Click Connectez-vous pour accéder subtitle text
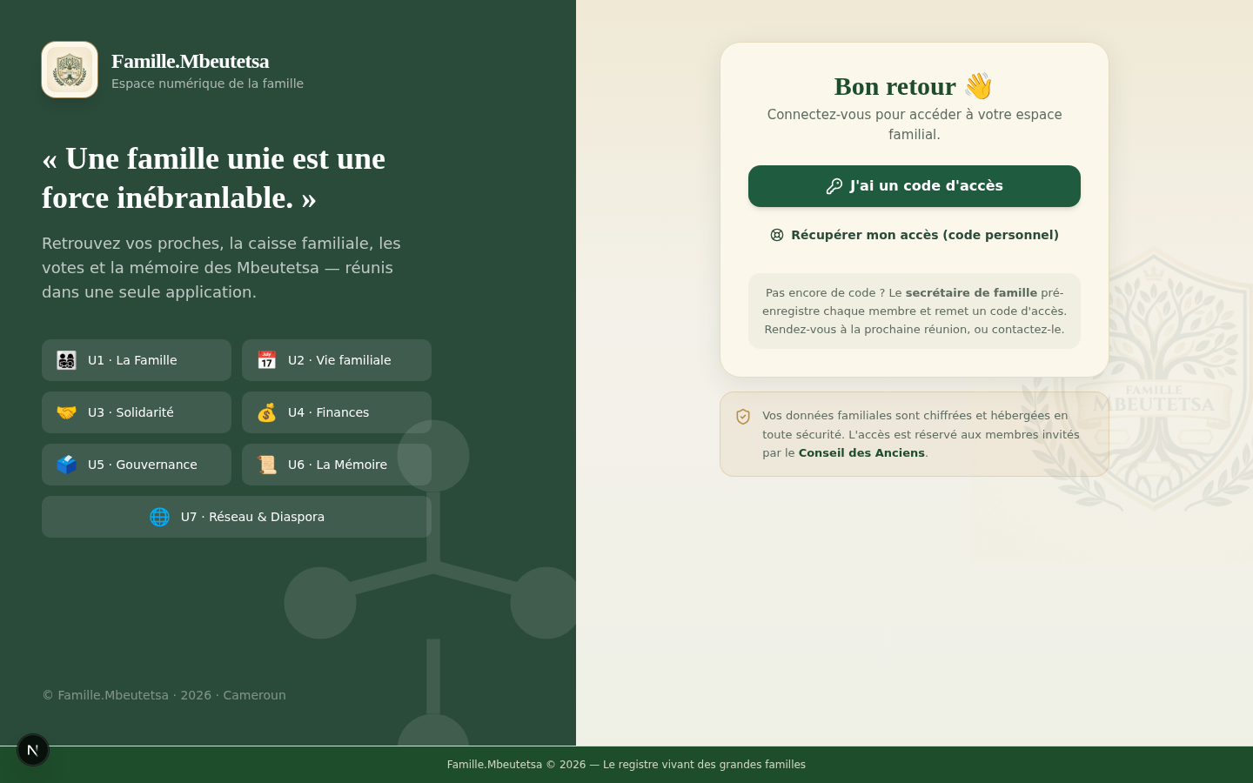 tap(915, 124)
